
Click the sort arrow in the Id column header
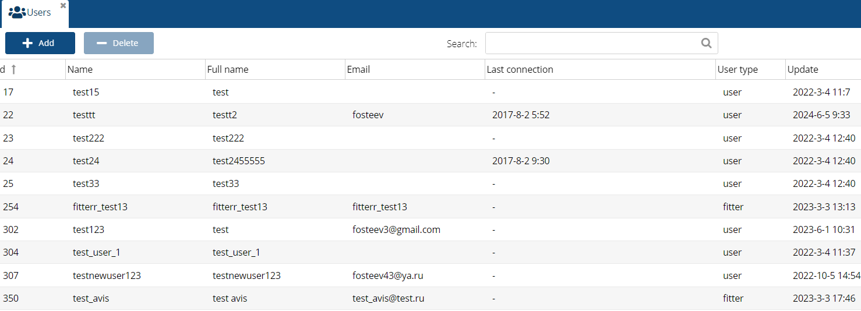click(x=13, y=69)
